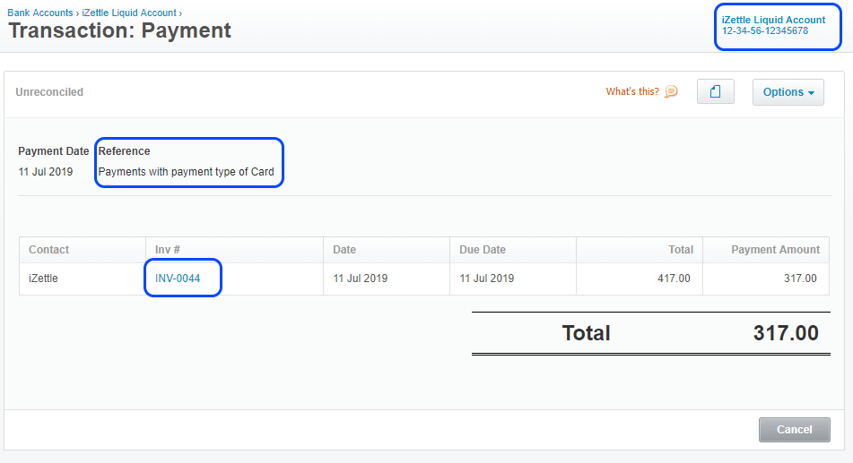Click the What's this? help link
This screenshot has width=853, height=463.
(x=632, y=91)
